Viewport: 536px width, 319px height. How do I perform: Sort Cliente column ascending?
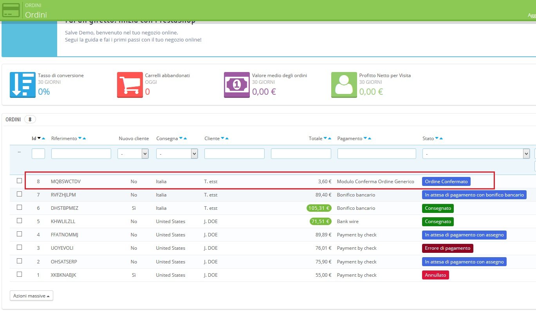(227, 139)
